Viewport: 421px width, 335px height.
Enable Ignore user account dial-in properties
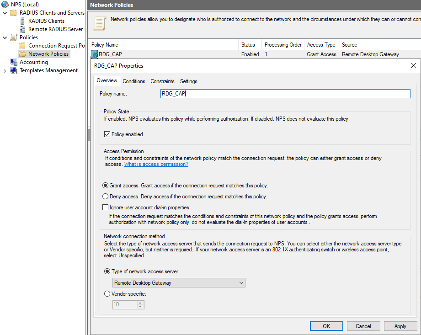pyautogui.click(x=106, y=207)
